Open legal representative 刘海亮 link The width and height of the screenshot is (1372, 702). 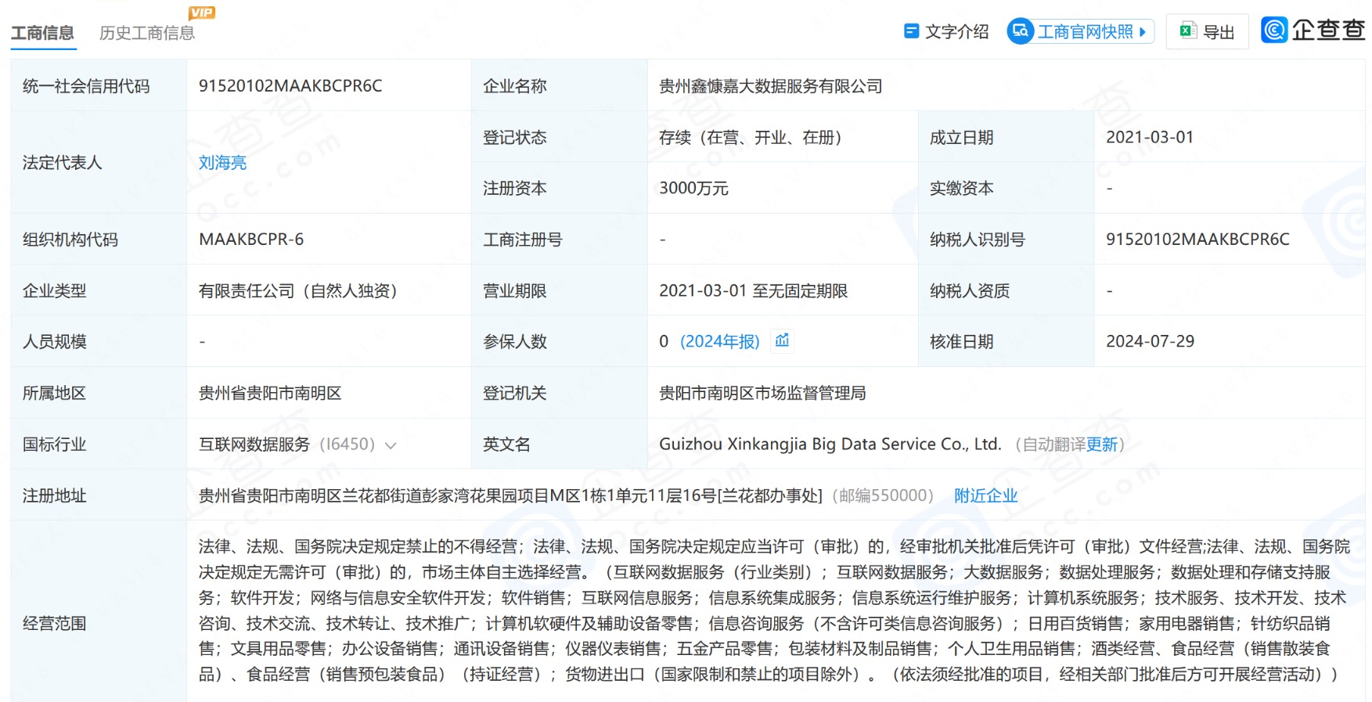click(223, 163)
